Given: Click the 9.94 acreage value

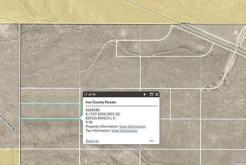Looking at the screenshot, I should pyautogui.click(x=89, y=122).
